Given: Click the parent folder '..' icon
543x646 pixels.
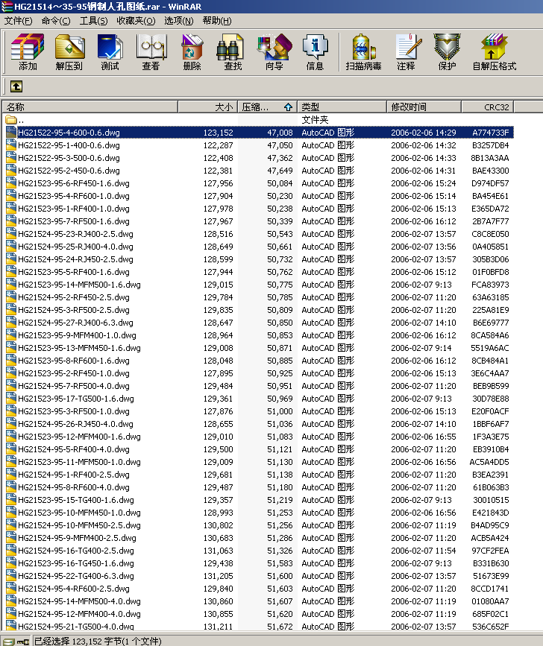Looking at the screenshot, I should [x=11, y=120].
